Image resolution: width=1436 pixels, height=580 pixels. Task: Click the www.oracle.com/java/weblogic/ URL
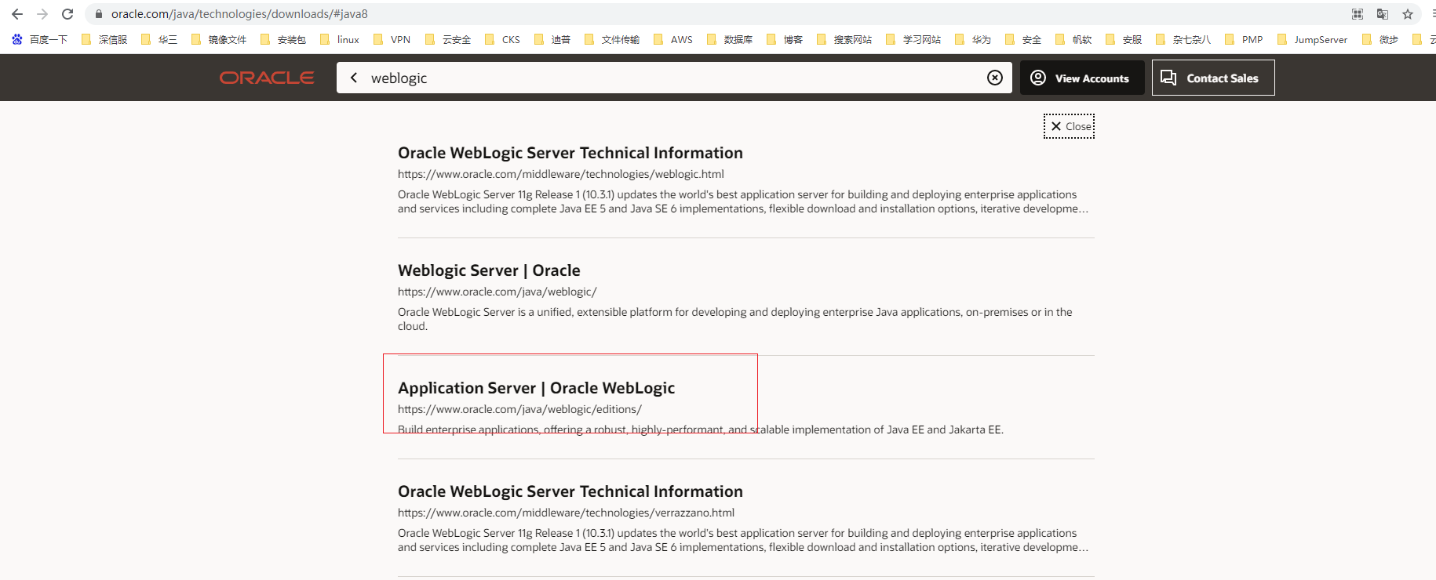(x=497, y=292)
